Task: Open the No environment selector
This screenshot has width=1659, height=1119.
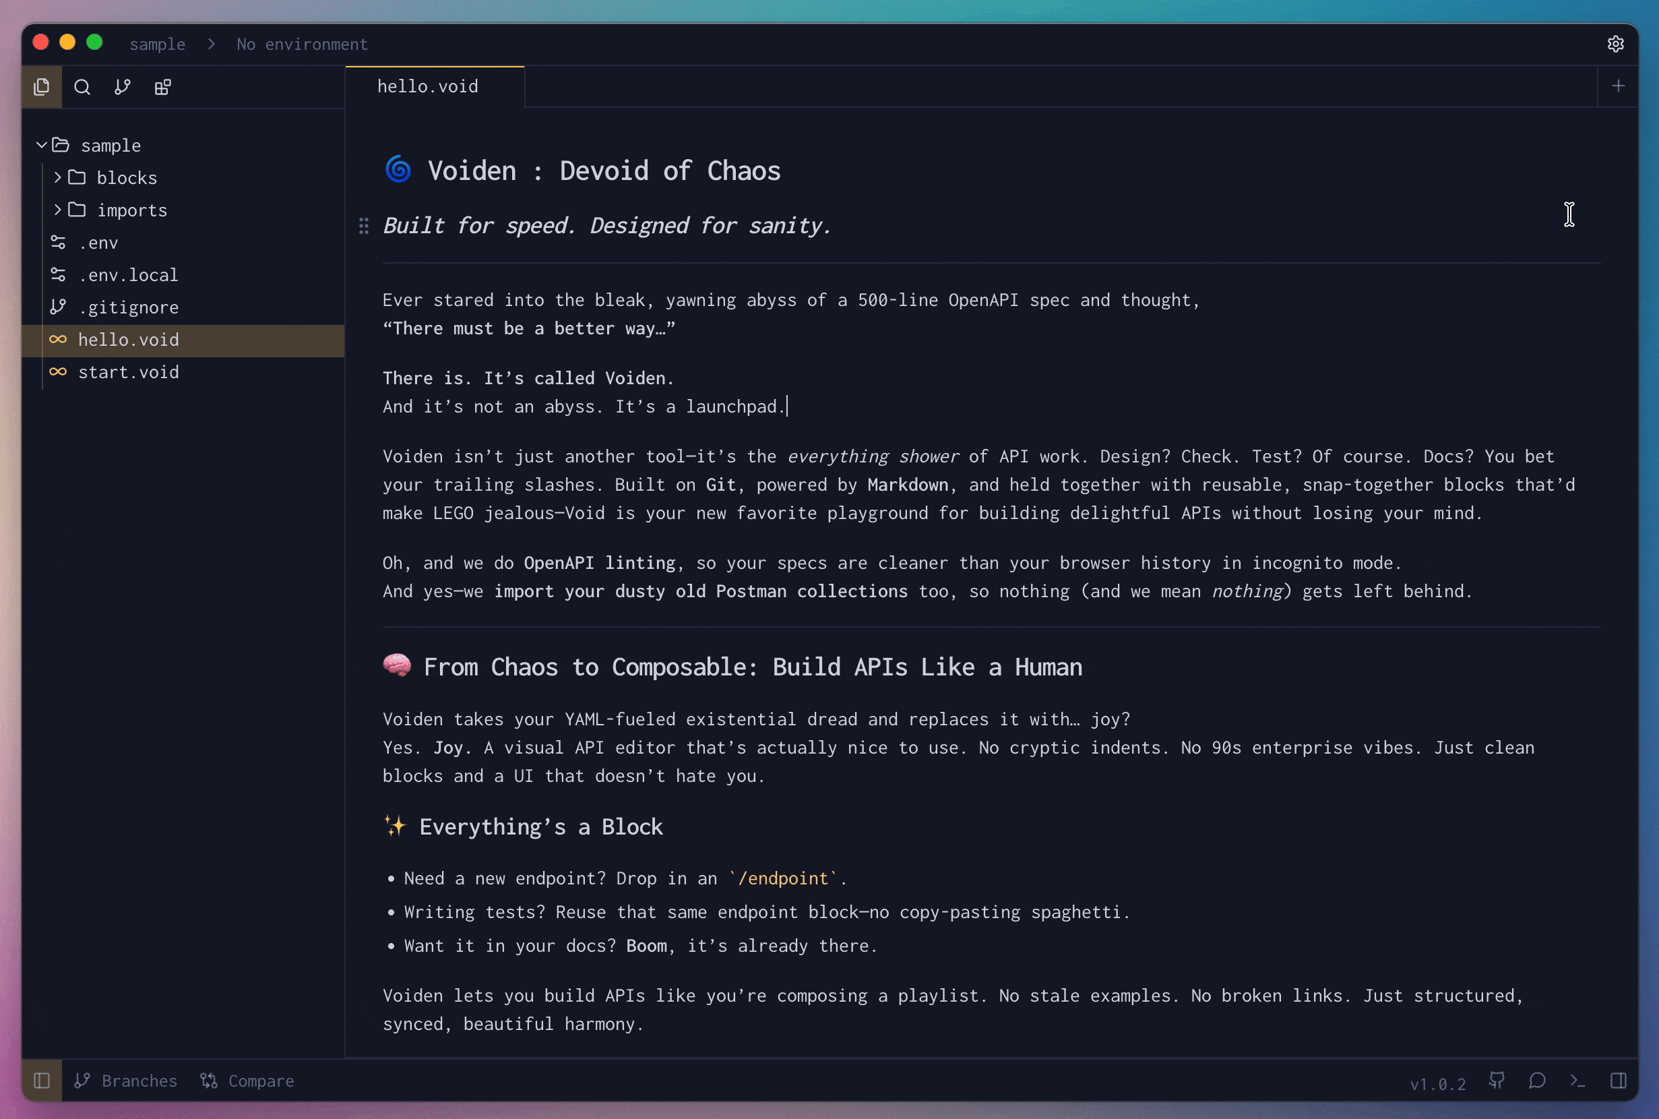Action: [302, 44]
